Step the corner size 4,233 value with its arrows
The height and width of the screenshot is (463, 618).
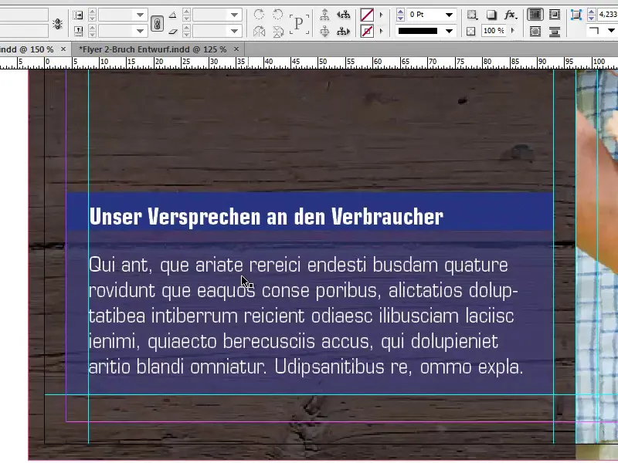[591, 15]
